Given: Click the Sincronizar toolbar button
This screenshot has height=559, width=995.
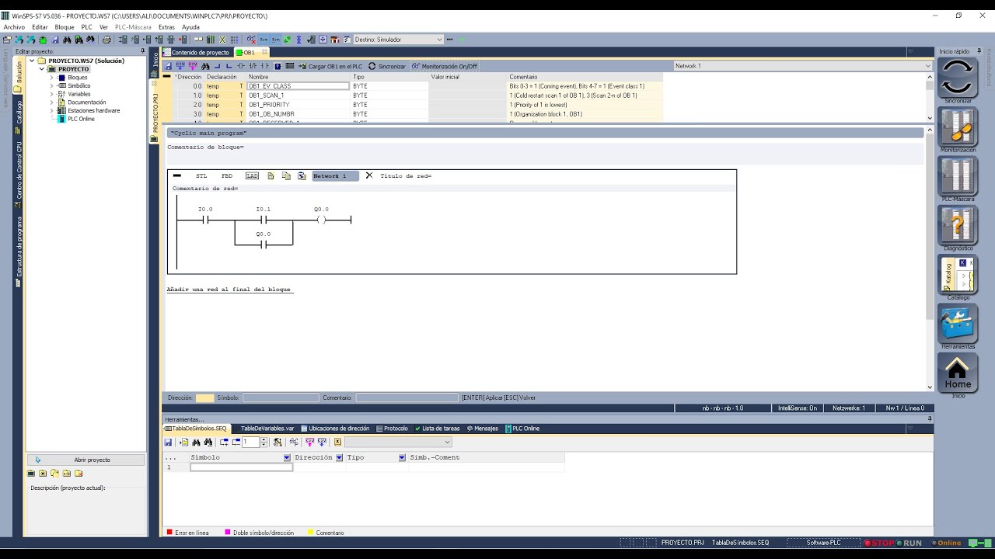Looking at the screenshot, I should pyautogui.click(x=387, y=66).
